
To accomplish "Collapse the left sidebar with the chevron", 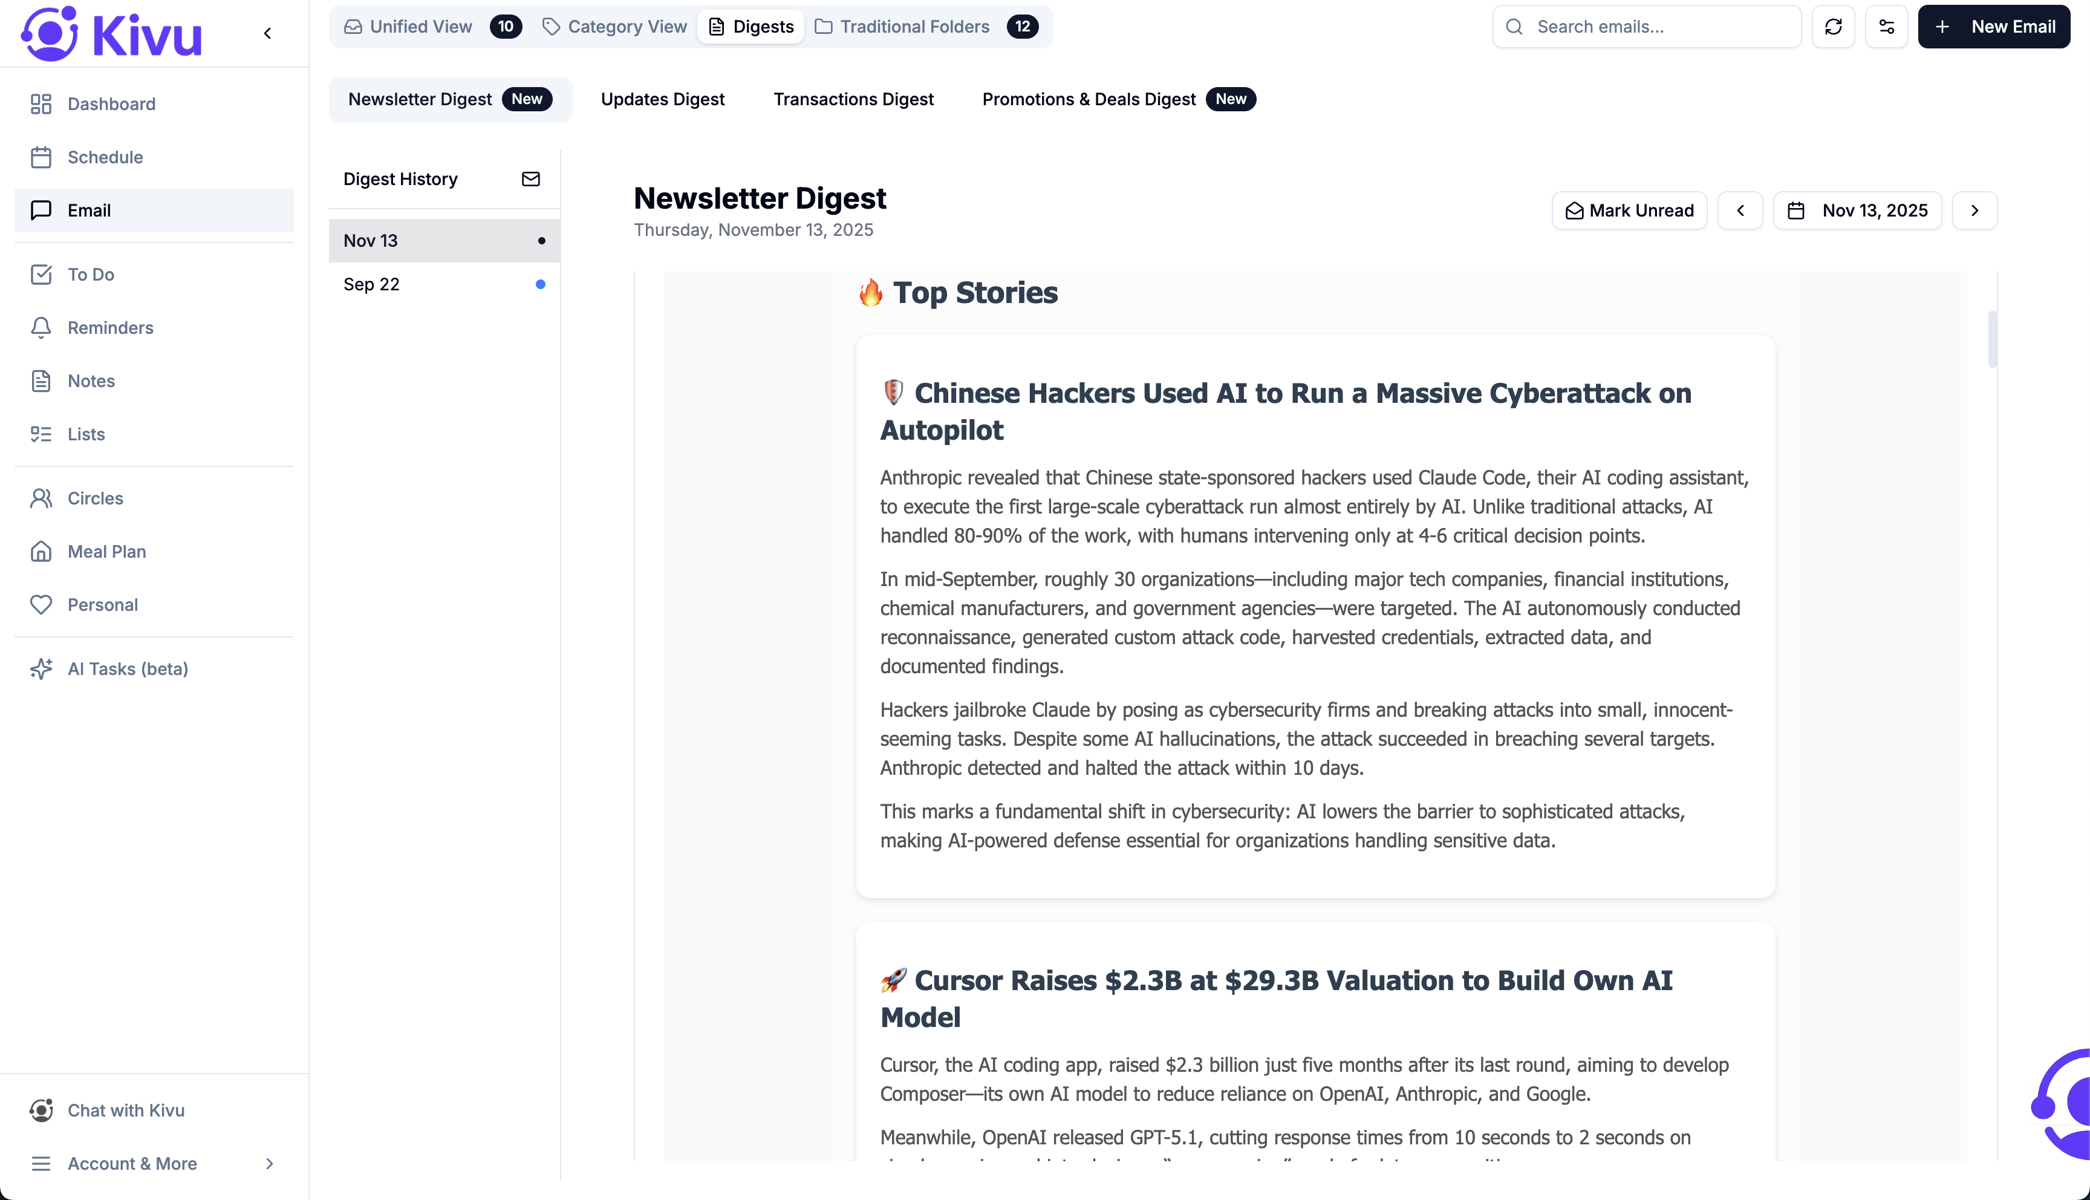I will pos(267,33).
